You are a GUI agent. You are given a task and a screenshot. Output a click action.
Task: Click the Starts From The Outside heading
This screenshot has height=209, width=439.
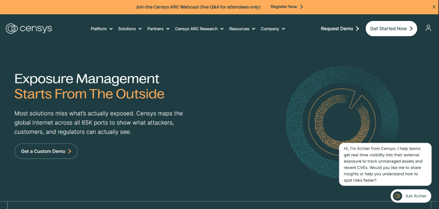[x=89, y=94]
